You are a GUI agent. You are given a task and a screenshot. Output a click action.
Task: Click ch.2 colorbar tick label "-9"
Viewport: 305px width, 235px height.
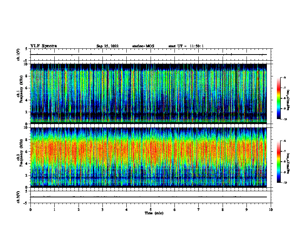(284, 172)
